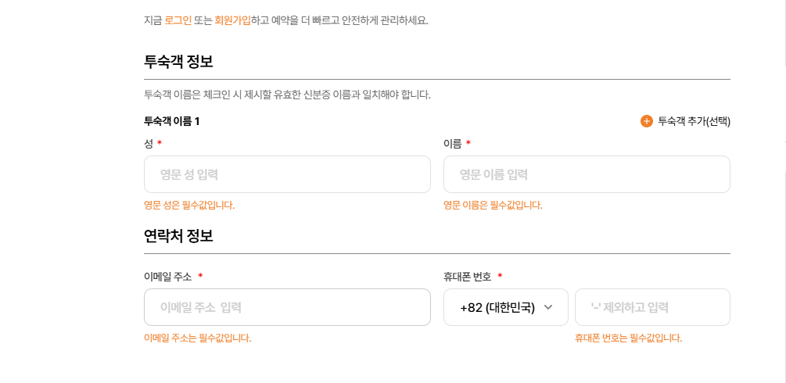Click the 영문 성은 필수값입니다 error message
The height and width of the screenshot is (383, 786).
pos(189,206)
